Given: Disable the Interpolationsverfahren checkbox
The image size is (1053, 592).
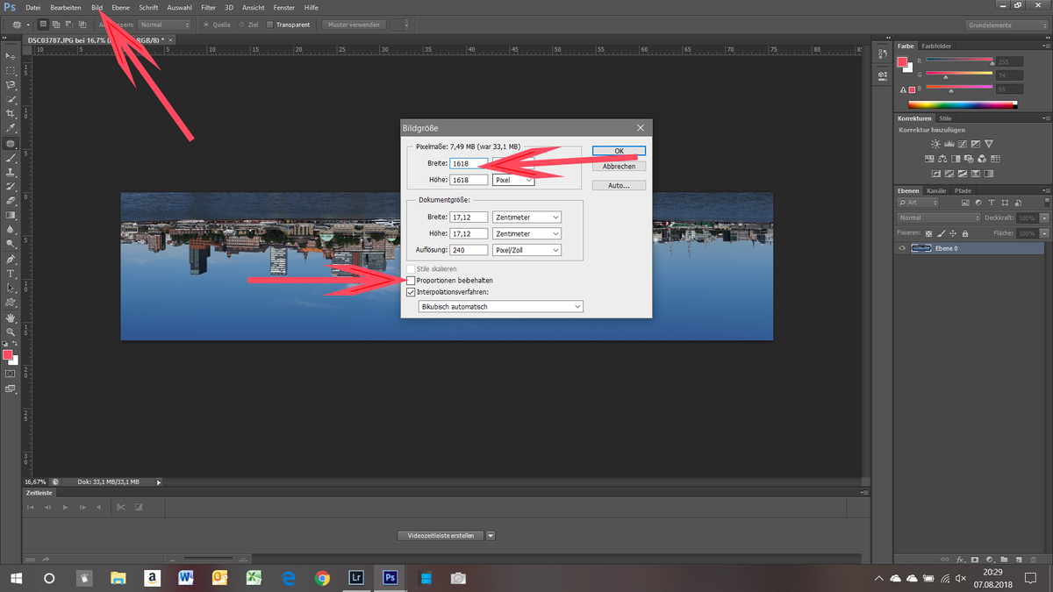Looking at the screenshot, I should (411, 291).
